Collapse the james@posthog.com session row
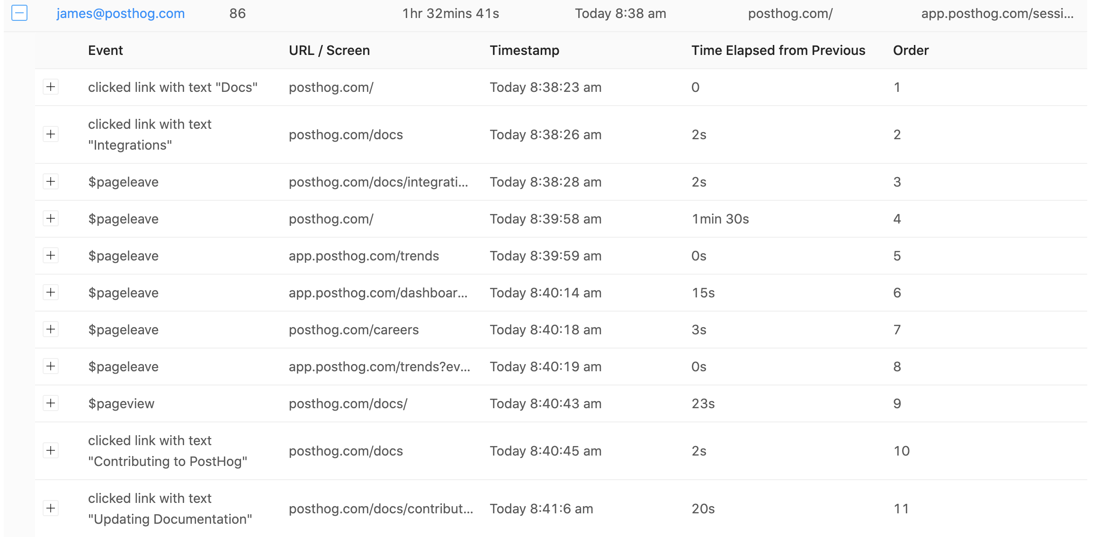This screenshot has width=1109, height=537. 19,13
